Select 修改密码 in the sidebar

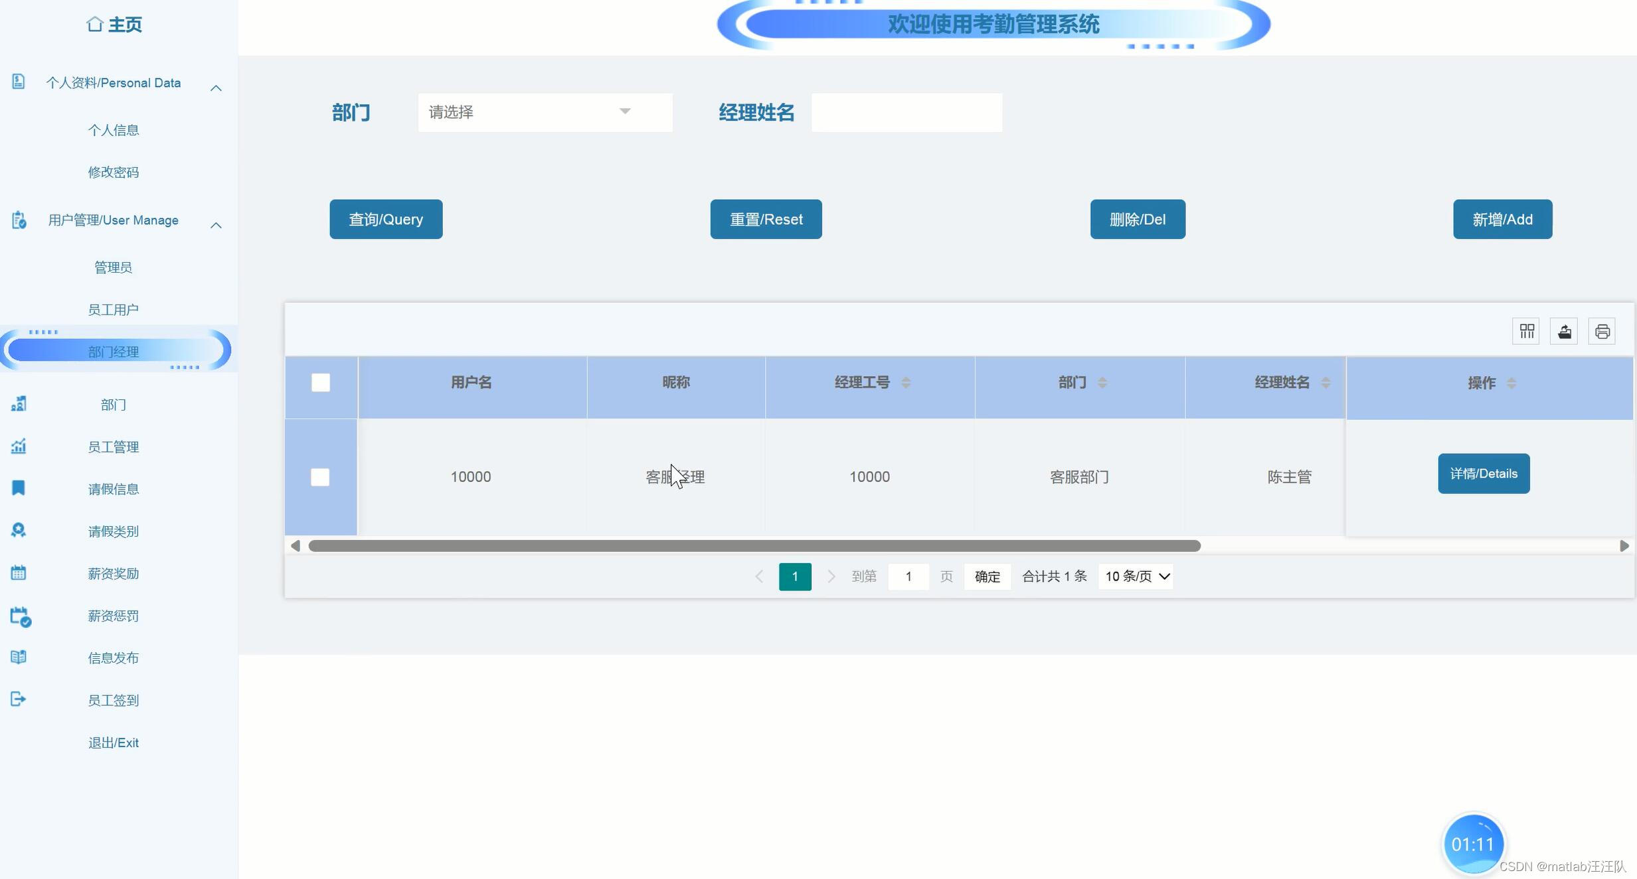tap(114, 172)
